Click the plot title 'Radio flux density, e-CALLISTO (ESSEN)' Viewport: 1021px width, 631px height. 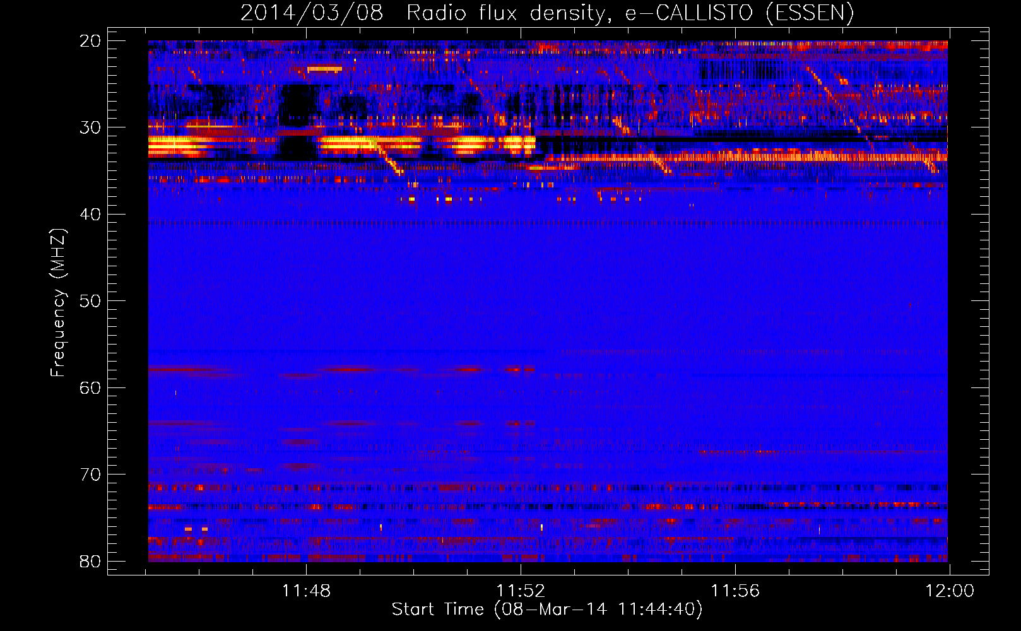[x=630, y=13]
